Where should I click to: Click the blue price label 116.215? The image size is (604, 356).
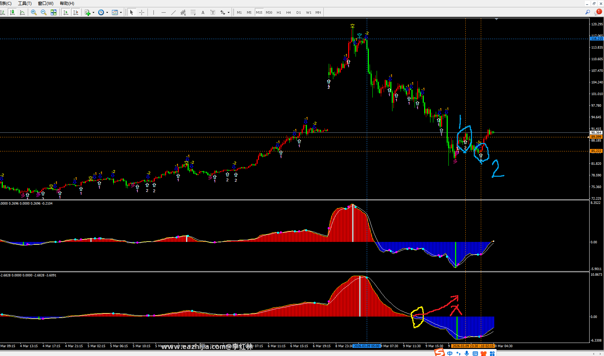point(596,39)
